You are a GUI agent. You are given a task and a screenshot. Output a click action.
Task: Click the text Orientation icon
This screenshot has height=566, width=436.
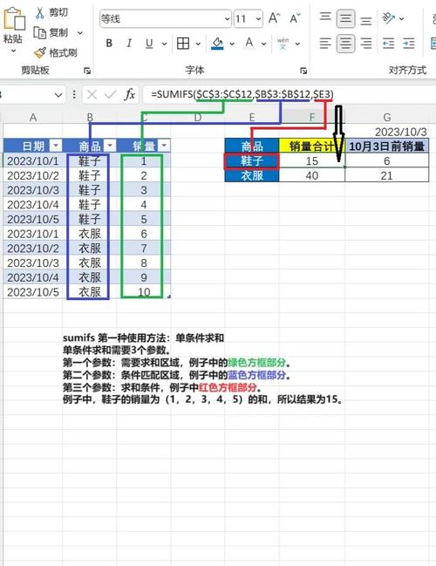[388, 17]
